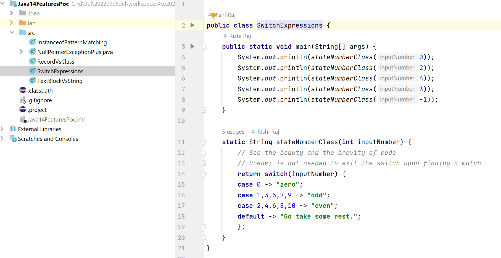
Task: Expand the NullPointerExceptionPlus.java node
Action: [21, 52]
